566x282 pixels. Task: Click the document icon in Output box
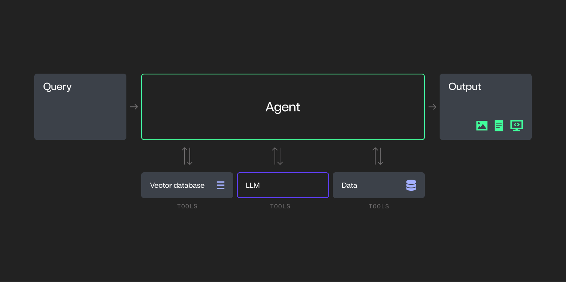[499, 126]
